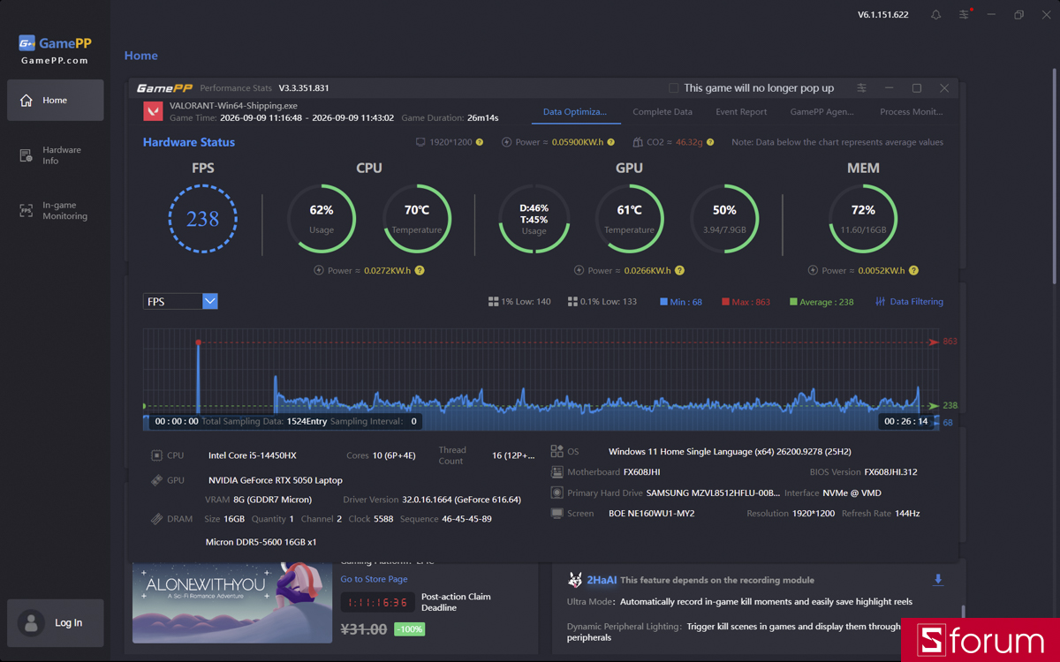
Task: Click help icon next to MEM power
Action: 913,271
